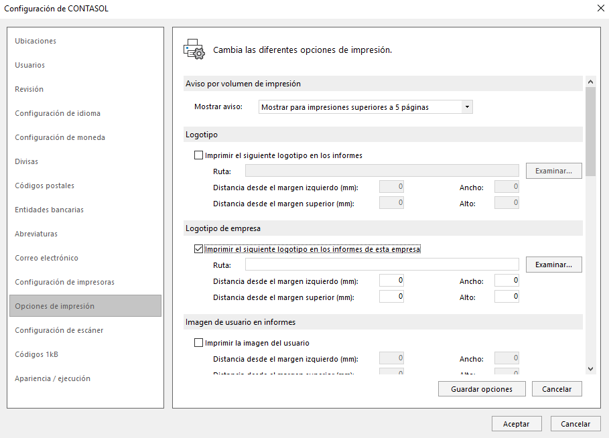Click the Alto field for company logo
609x438 pixels.
tap(506, 296)
